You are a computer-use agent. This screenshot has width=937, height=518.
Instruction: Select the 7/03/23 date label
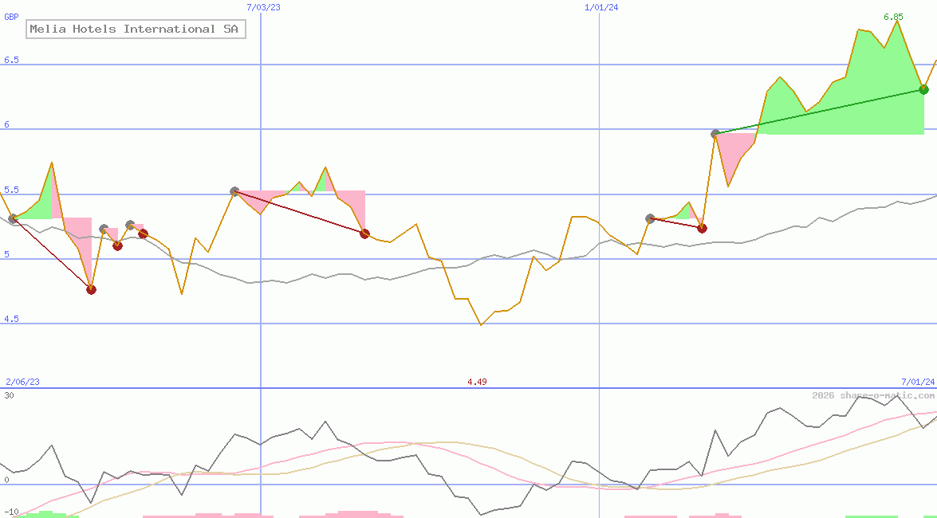pos(263,6)
